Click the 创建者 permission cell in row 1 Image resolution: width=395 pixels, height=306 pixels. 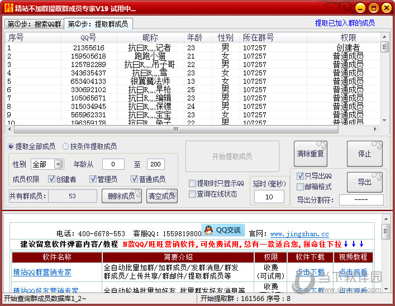point(348,47)
